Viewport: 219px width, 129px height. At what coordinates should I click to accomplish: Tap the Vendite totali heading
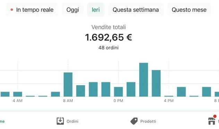click(x=109, y=27)
